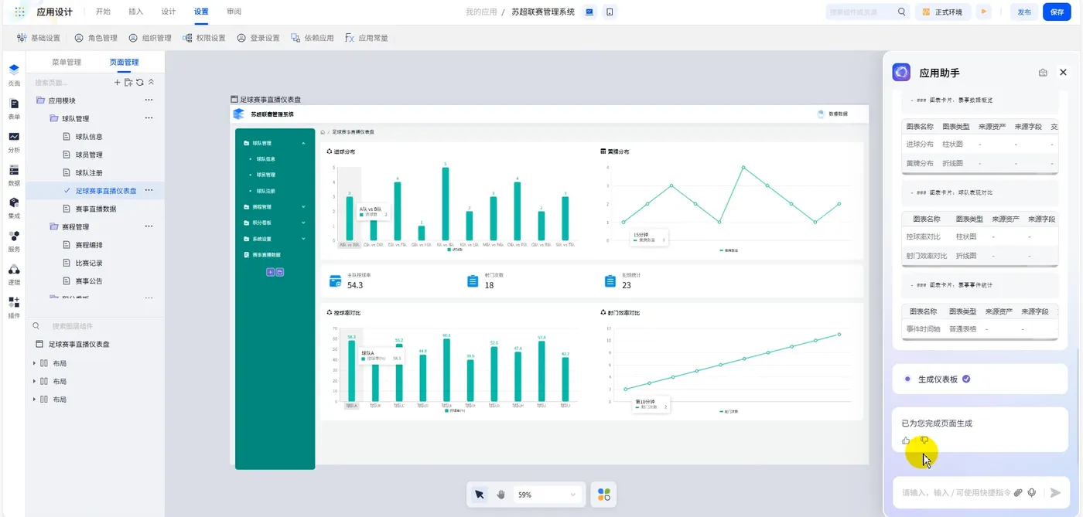Image resolution: width=1083 pixels, height=517 pixels.
Task: Click the thumbs-down feedback icon
Action: pos(924,440)
